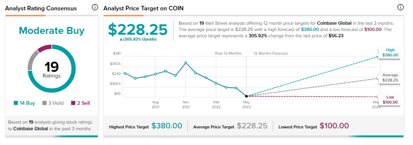The width and height of the screenshot is (413, 145).
Task: Click the Nov 2021 peak data point
Action: pos(186,63)
